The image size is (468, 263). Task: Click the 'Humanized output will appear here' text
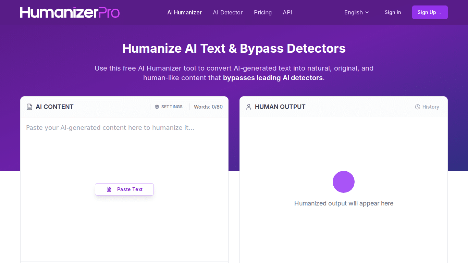pyautogui.click(x=343, y=203)
